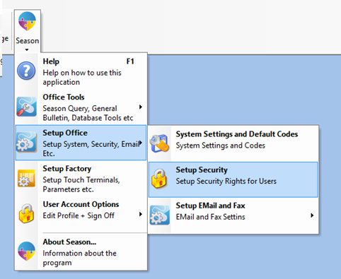Click the Setup Factory barcode gear icon

click(26, 178)
